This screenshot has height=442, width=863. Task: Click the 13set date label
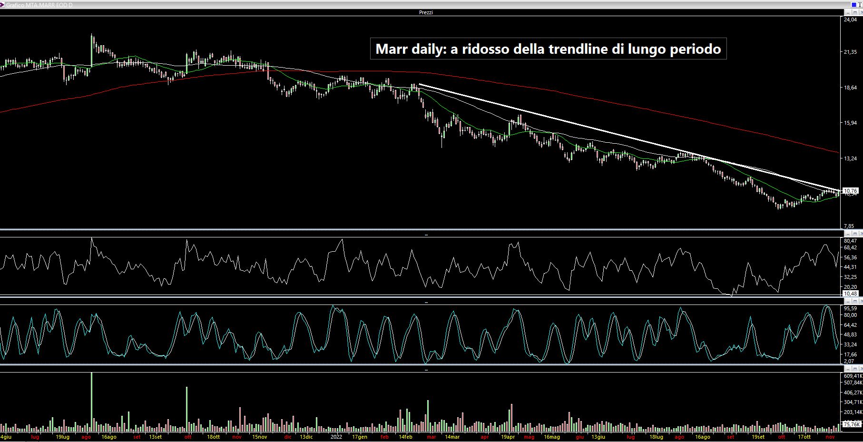tap(156, 437)
